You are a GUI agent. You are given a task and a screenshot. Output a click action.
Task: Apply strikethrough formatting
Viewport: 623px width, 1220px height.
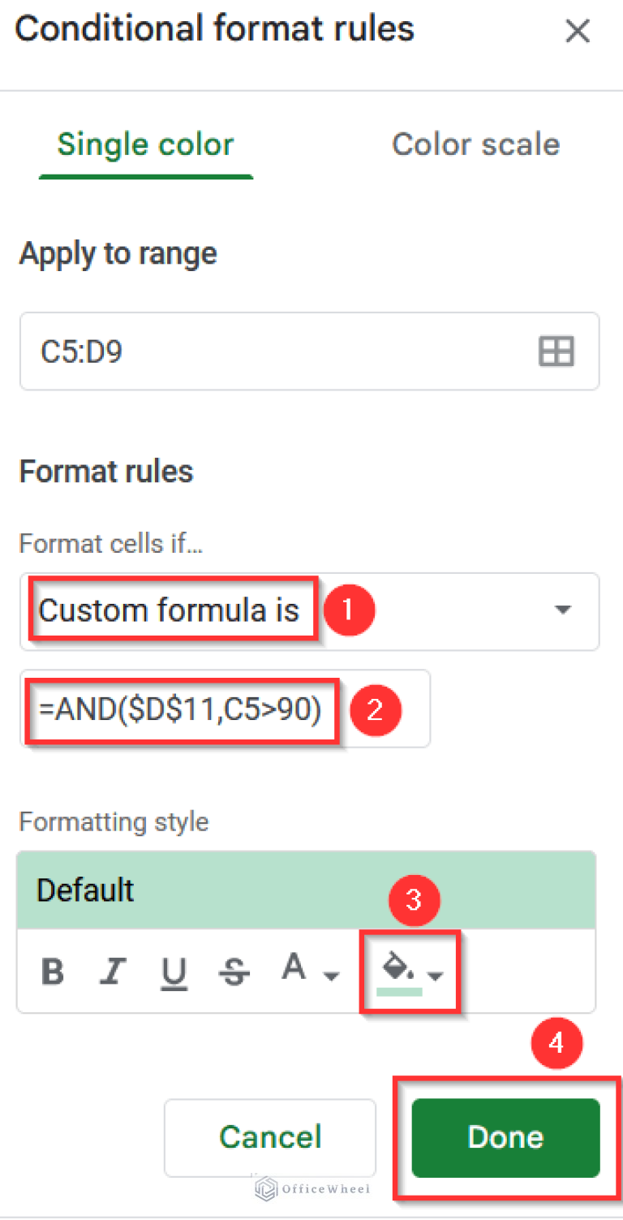click(x=234, y=967)
